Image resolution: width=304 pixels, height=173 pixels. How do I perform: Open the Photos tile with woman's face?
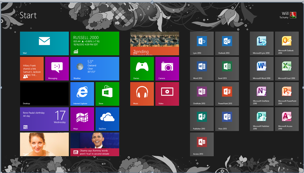pyautogui.click(x=44, y=144)
